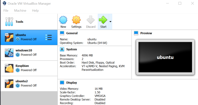The width and height of the screenshot is (198, 105).
Task: Click the Tools wrench icon
Action: tap(9, 22)
